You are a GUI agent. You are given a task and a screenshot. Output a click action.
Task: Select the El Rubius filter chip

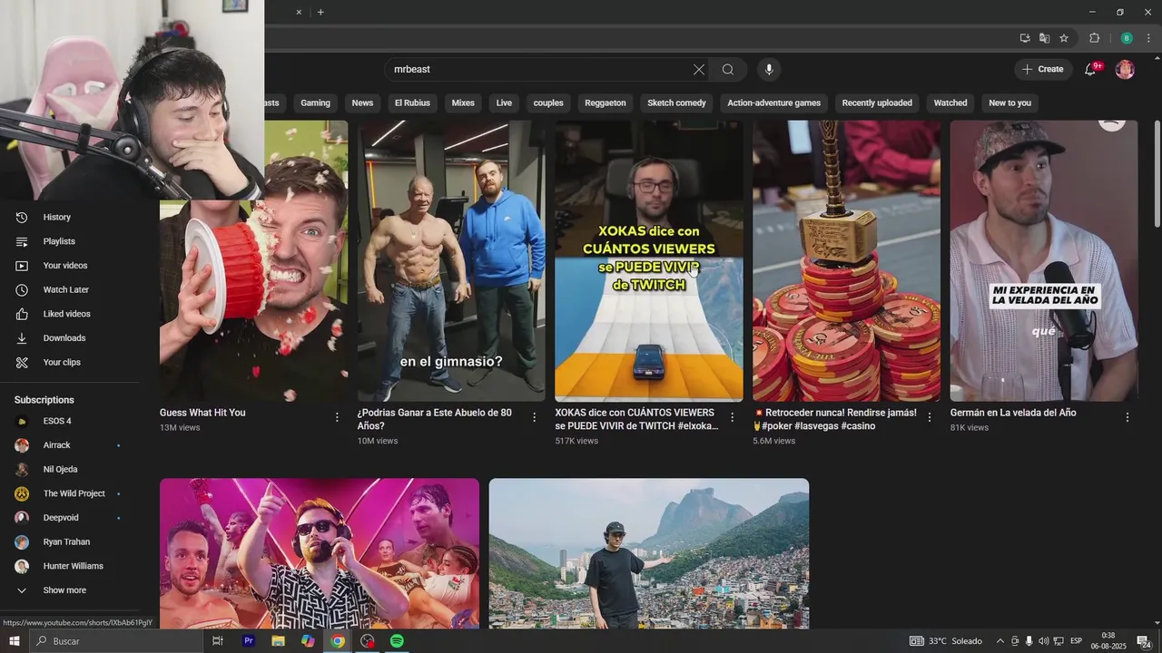412,102
